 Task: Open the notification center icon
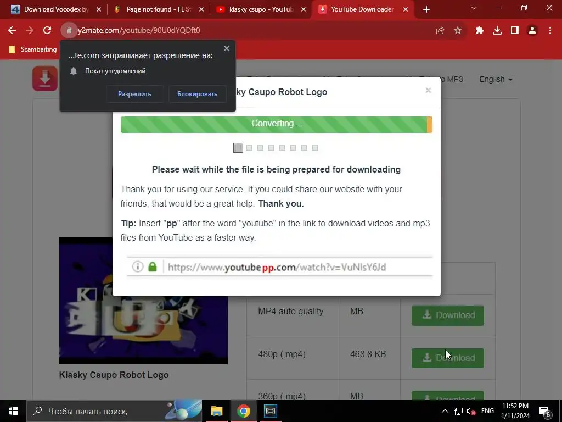point(545,411)
